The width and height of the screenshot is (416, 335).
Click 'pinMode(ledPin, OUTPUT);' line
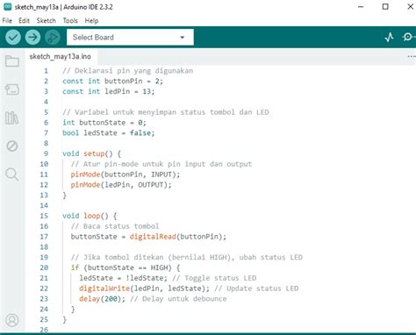coord(121,185)
